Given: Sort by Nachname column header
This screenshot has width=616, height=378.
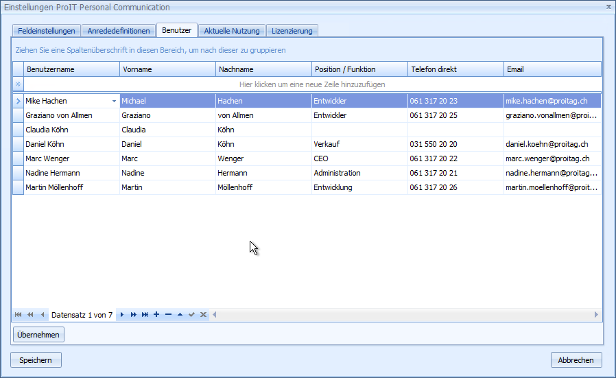Looking at the screenshot, I should tap(263, 69).
